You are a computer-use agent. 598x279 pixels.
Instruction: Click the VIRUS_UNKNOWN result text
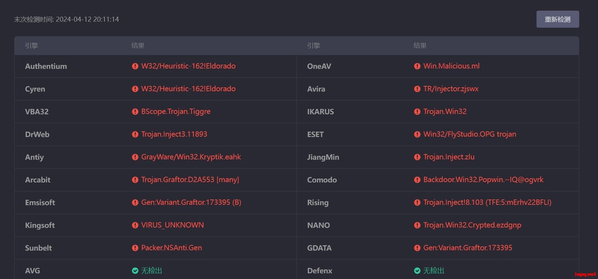[172, 225]
